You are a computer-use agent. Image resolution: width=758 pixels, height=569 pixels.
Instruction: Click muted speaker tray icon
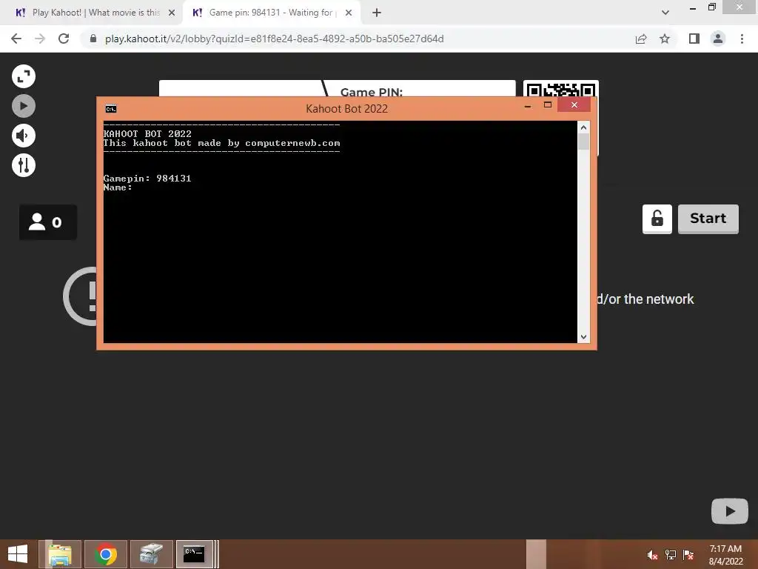click(652, 555)
